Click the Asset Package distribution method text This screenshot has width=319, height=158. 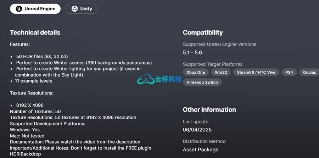click(x=201, y=150)
